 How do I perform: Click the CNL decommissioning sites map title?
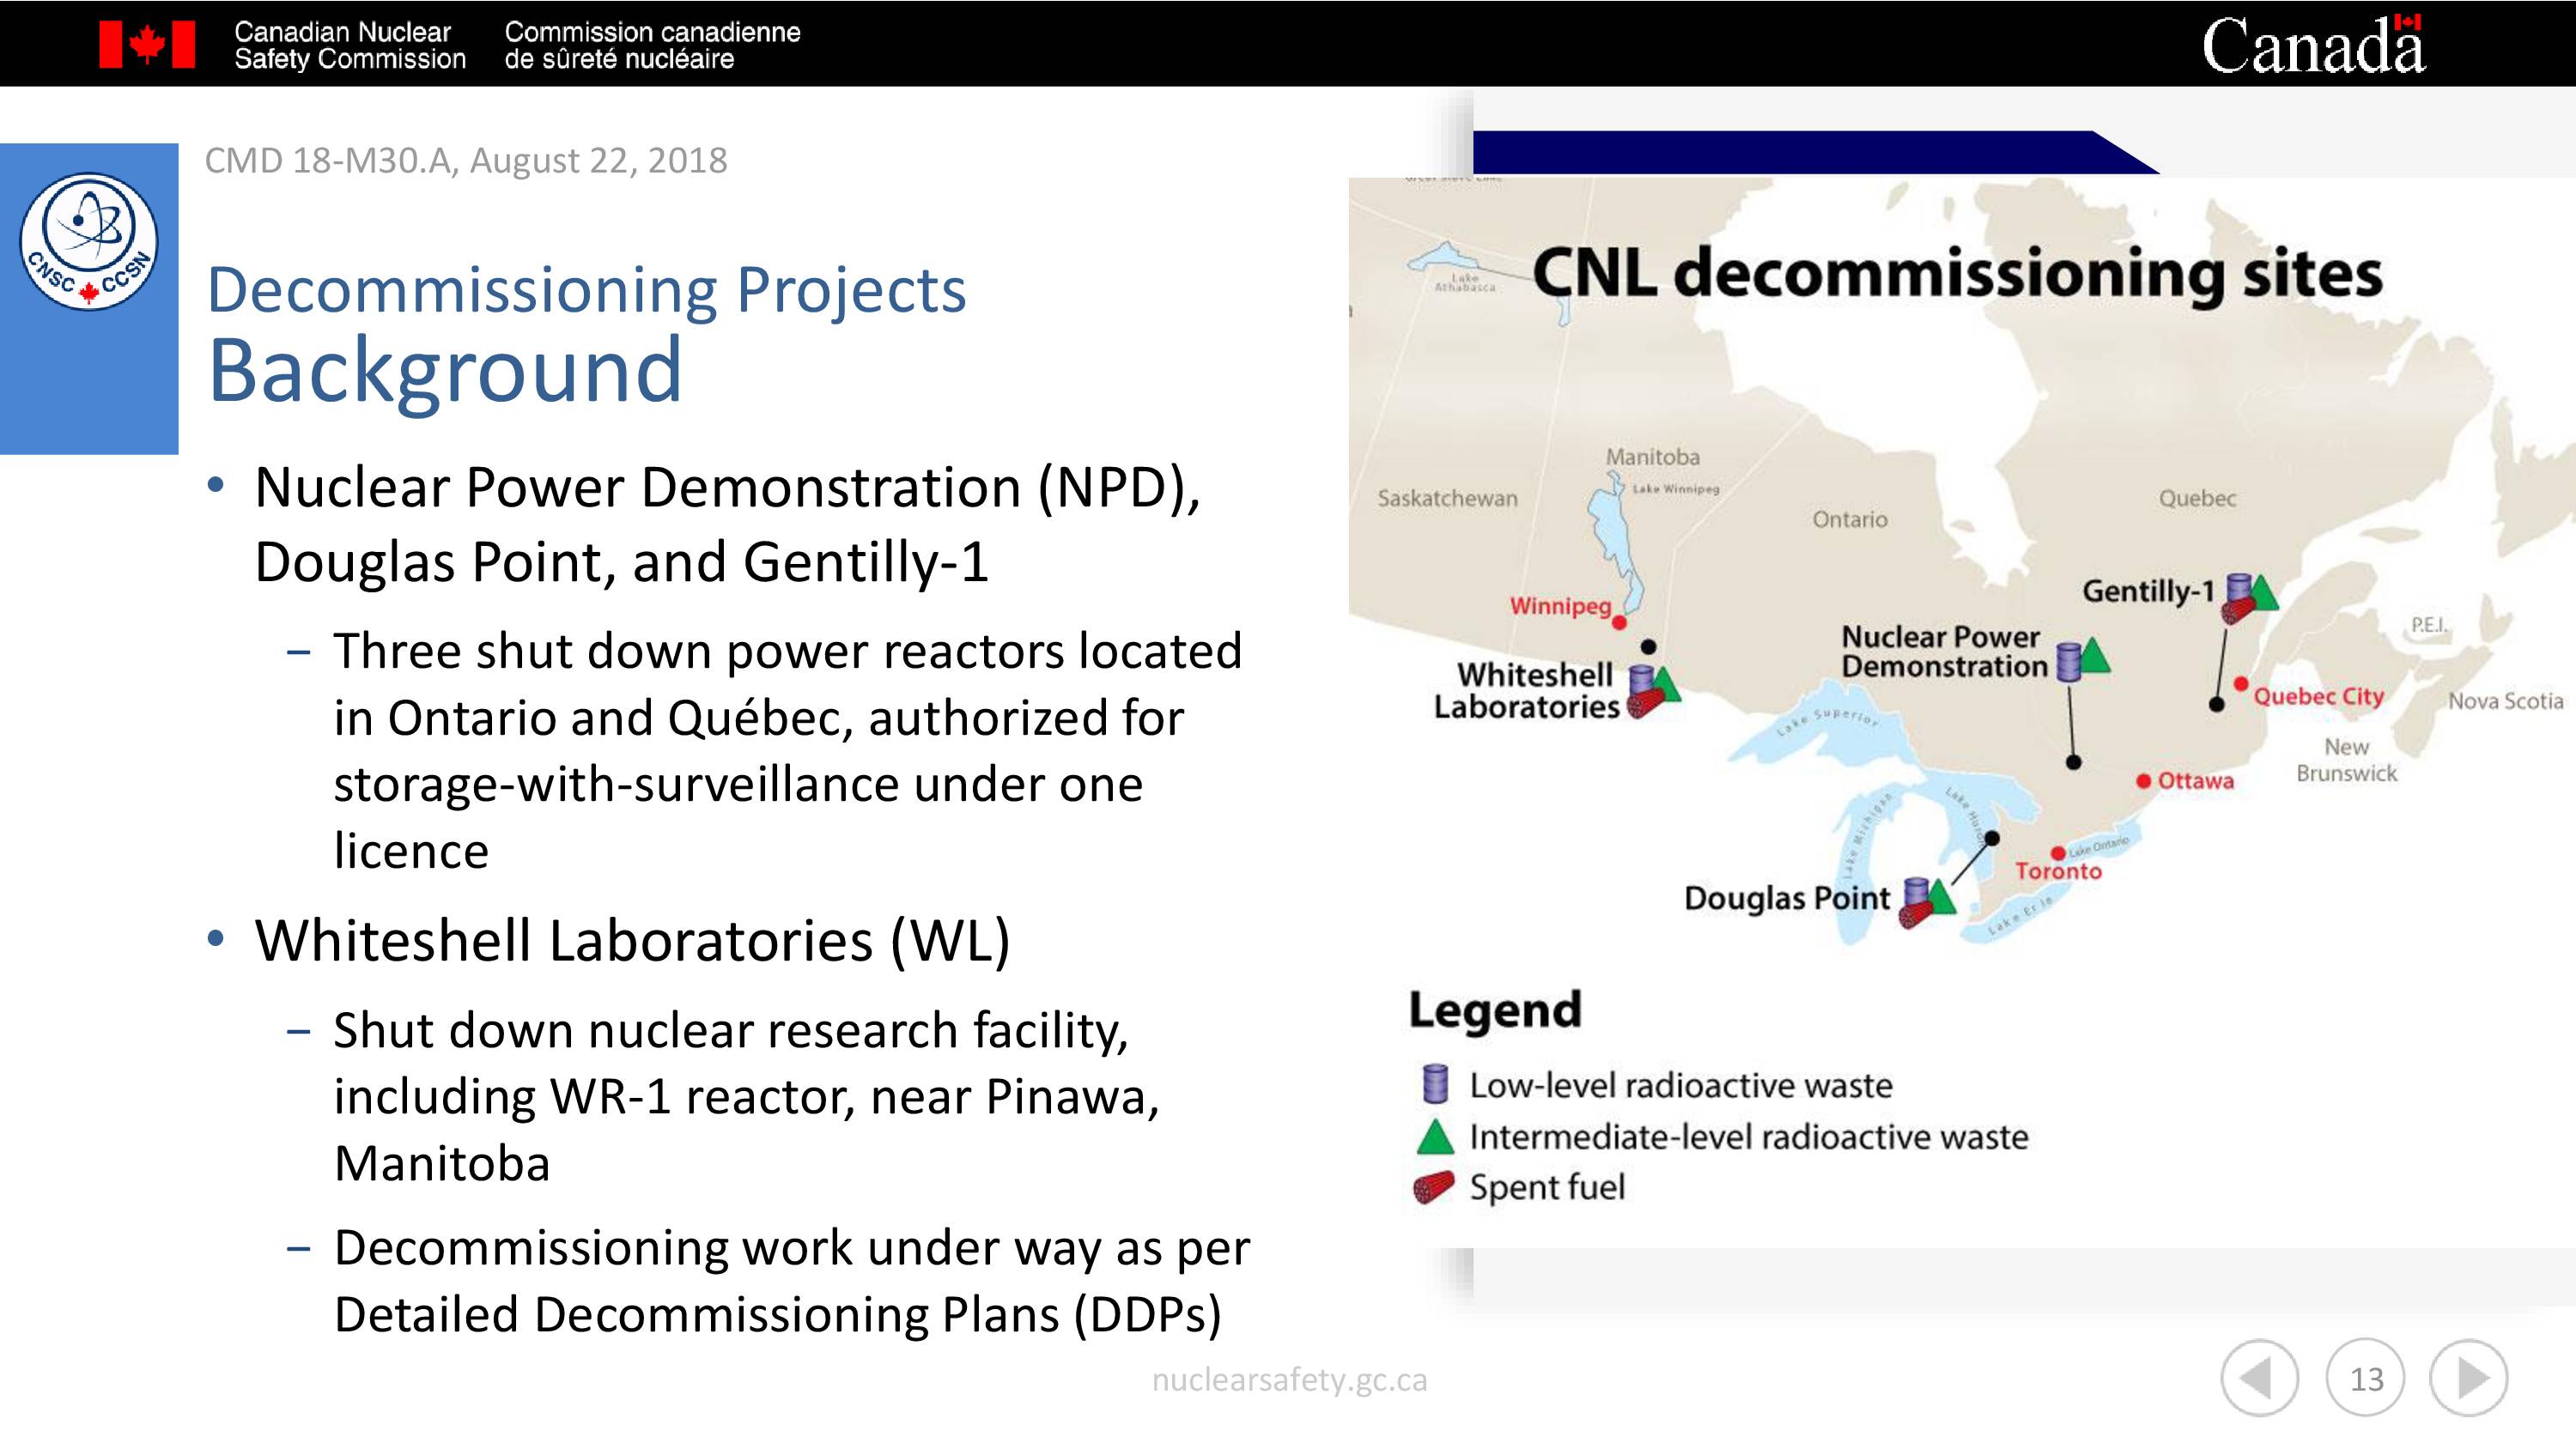tap(1957, 274)
